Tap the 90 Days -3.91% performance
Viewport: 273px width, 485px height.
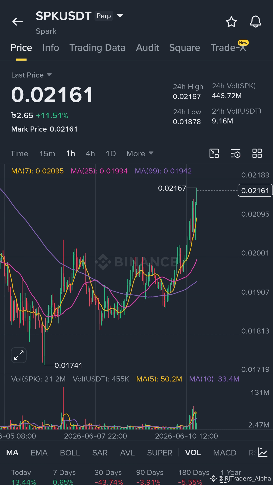150,477
